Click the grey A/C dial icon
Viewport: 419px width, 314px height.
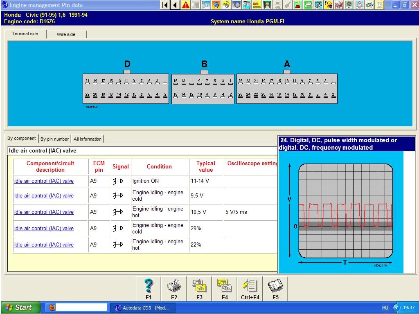pos(349,5)
